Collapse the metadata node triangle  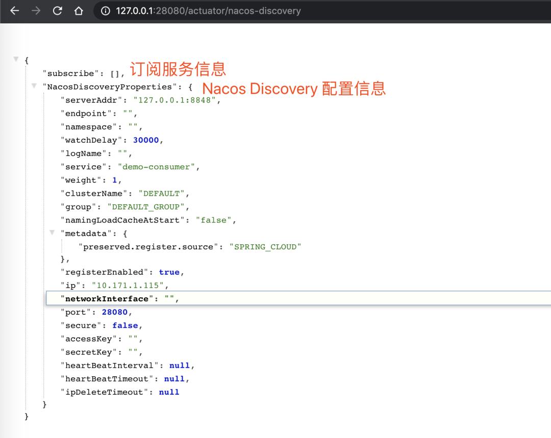click(52, 233)
